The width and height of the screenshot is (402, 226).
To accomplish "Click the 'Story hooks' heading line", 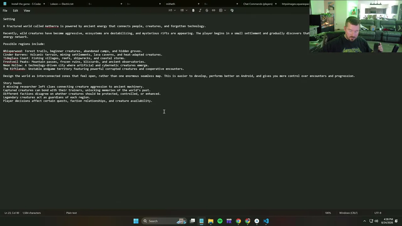I will click(12, 83).
